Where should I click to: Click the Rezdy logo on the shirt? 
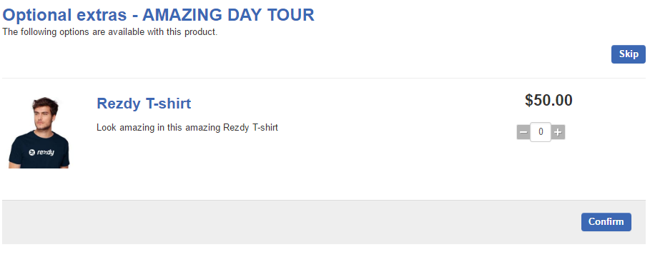click(x=41, y=152)
